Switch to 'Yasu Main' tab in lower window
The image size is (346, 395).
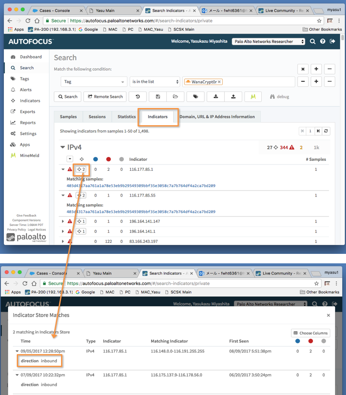[110, 273]
